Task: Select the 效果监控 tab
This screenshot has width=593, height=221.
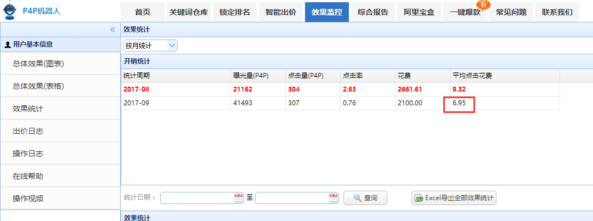Action: [327, 12]
